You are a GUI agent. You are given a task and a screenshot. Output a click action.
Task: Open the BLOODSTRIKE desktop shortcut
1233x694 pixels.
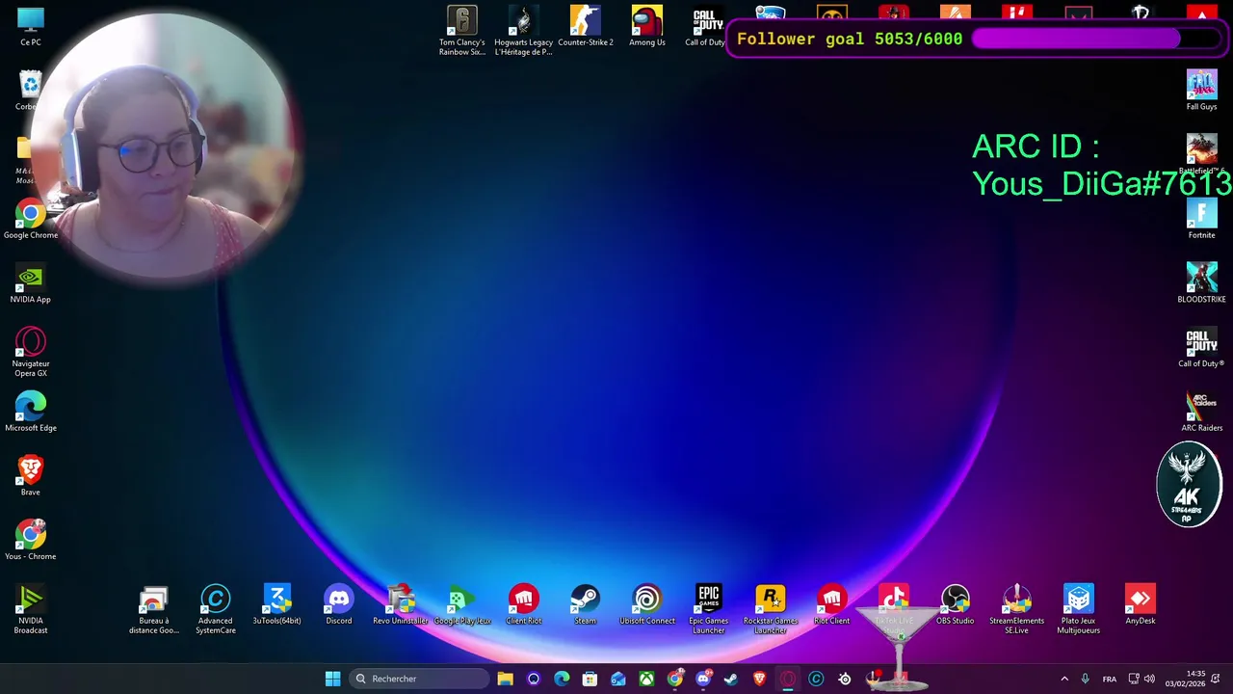pyautogui.click(x=1201, y=284)
